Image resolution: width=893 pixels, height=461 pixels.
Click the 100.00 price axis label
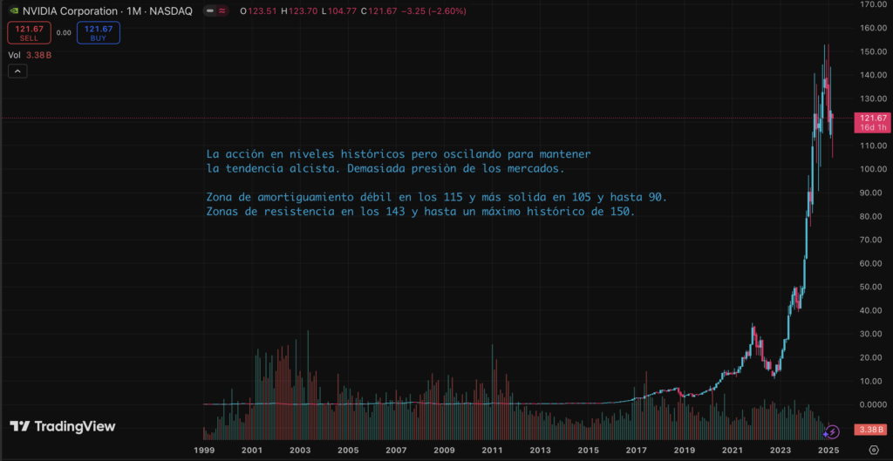point(872,169)
